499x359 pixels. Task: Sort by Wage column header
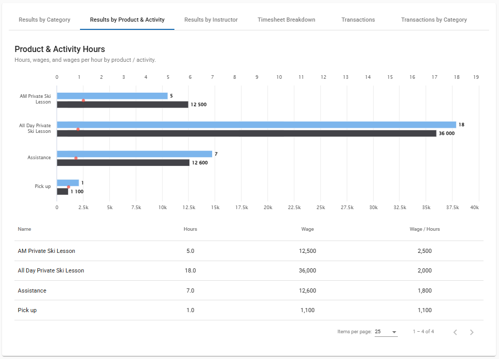click(x=308, y=229)
